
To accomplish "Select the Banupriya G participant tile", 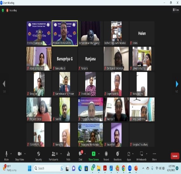I will pos(65,59).
